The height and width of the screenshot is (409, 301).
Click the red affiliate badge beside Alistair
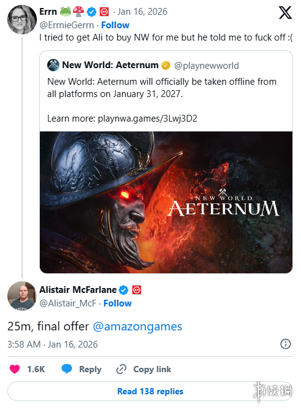[137, 290]
